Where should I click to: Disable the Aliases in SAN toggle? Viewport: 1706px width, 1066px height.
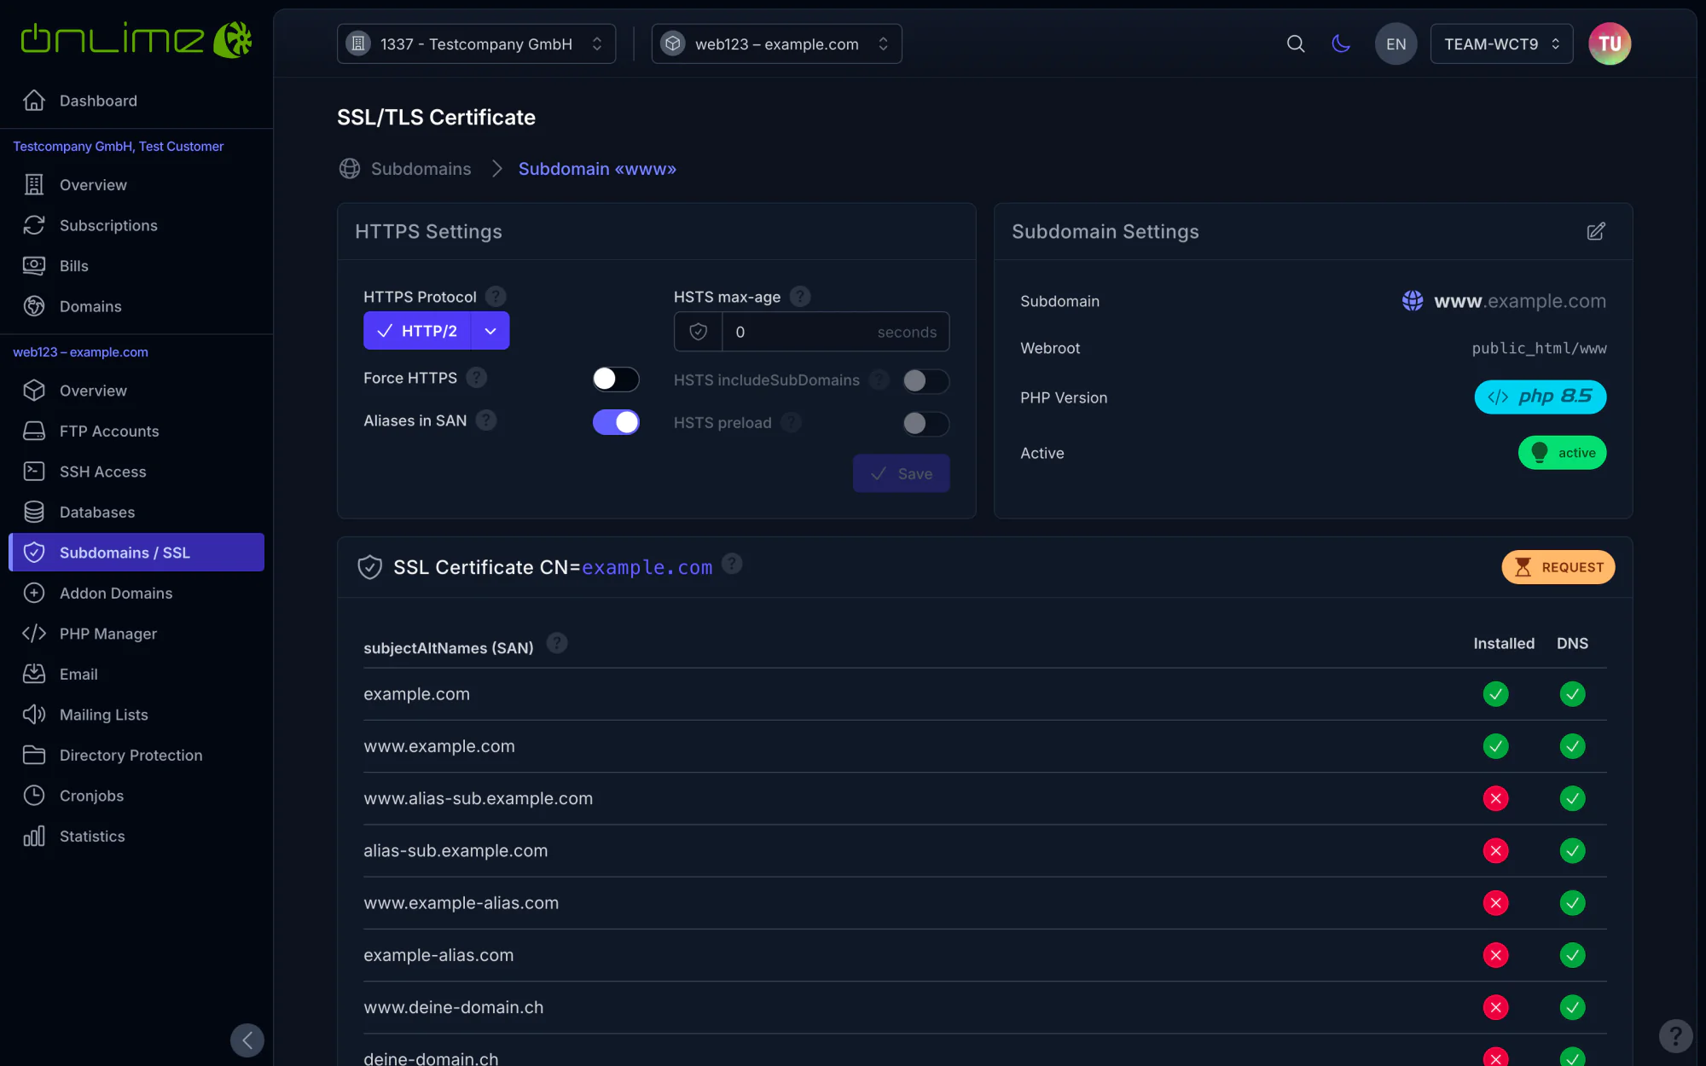tap(616, 421)
